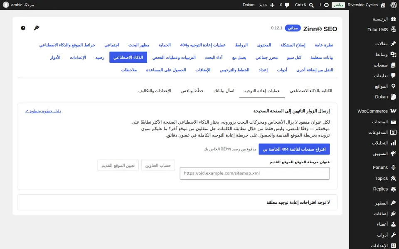Open the الحصول على المساعدة tab
Viewport: 399px width, 249px height.
coord(166,70)
